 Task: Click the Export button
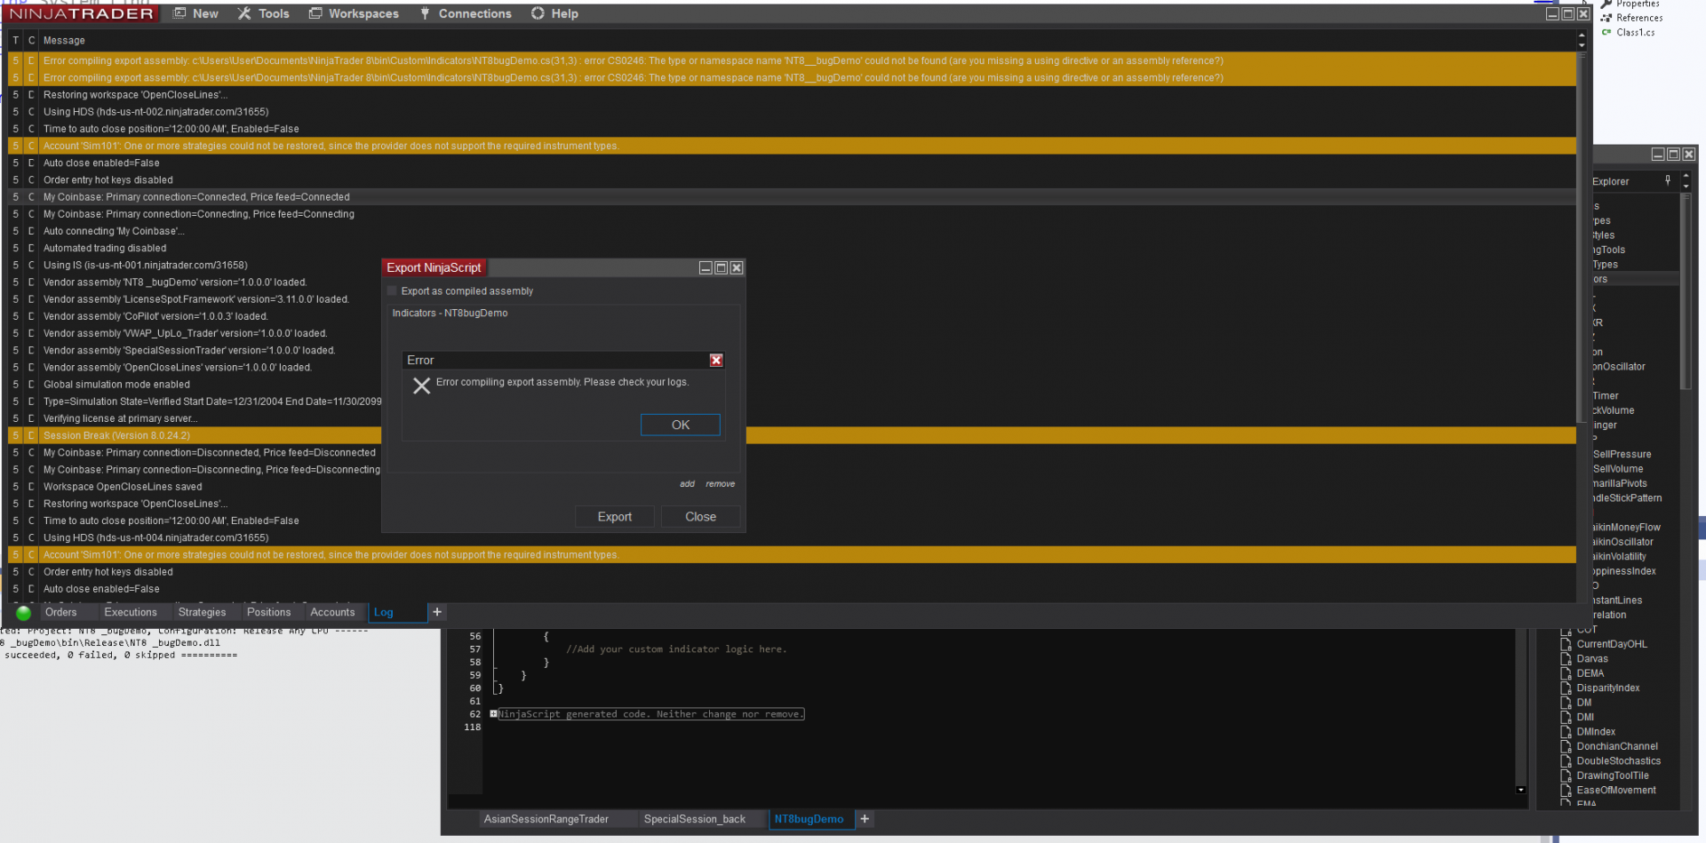615,517
